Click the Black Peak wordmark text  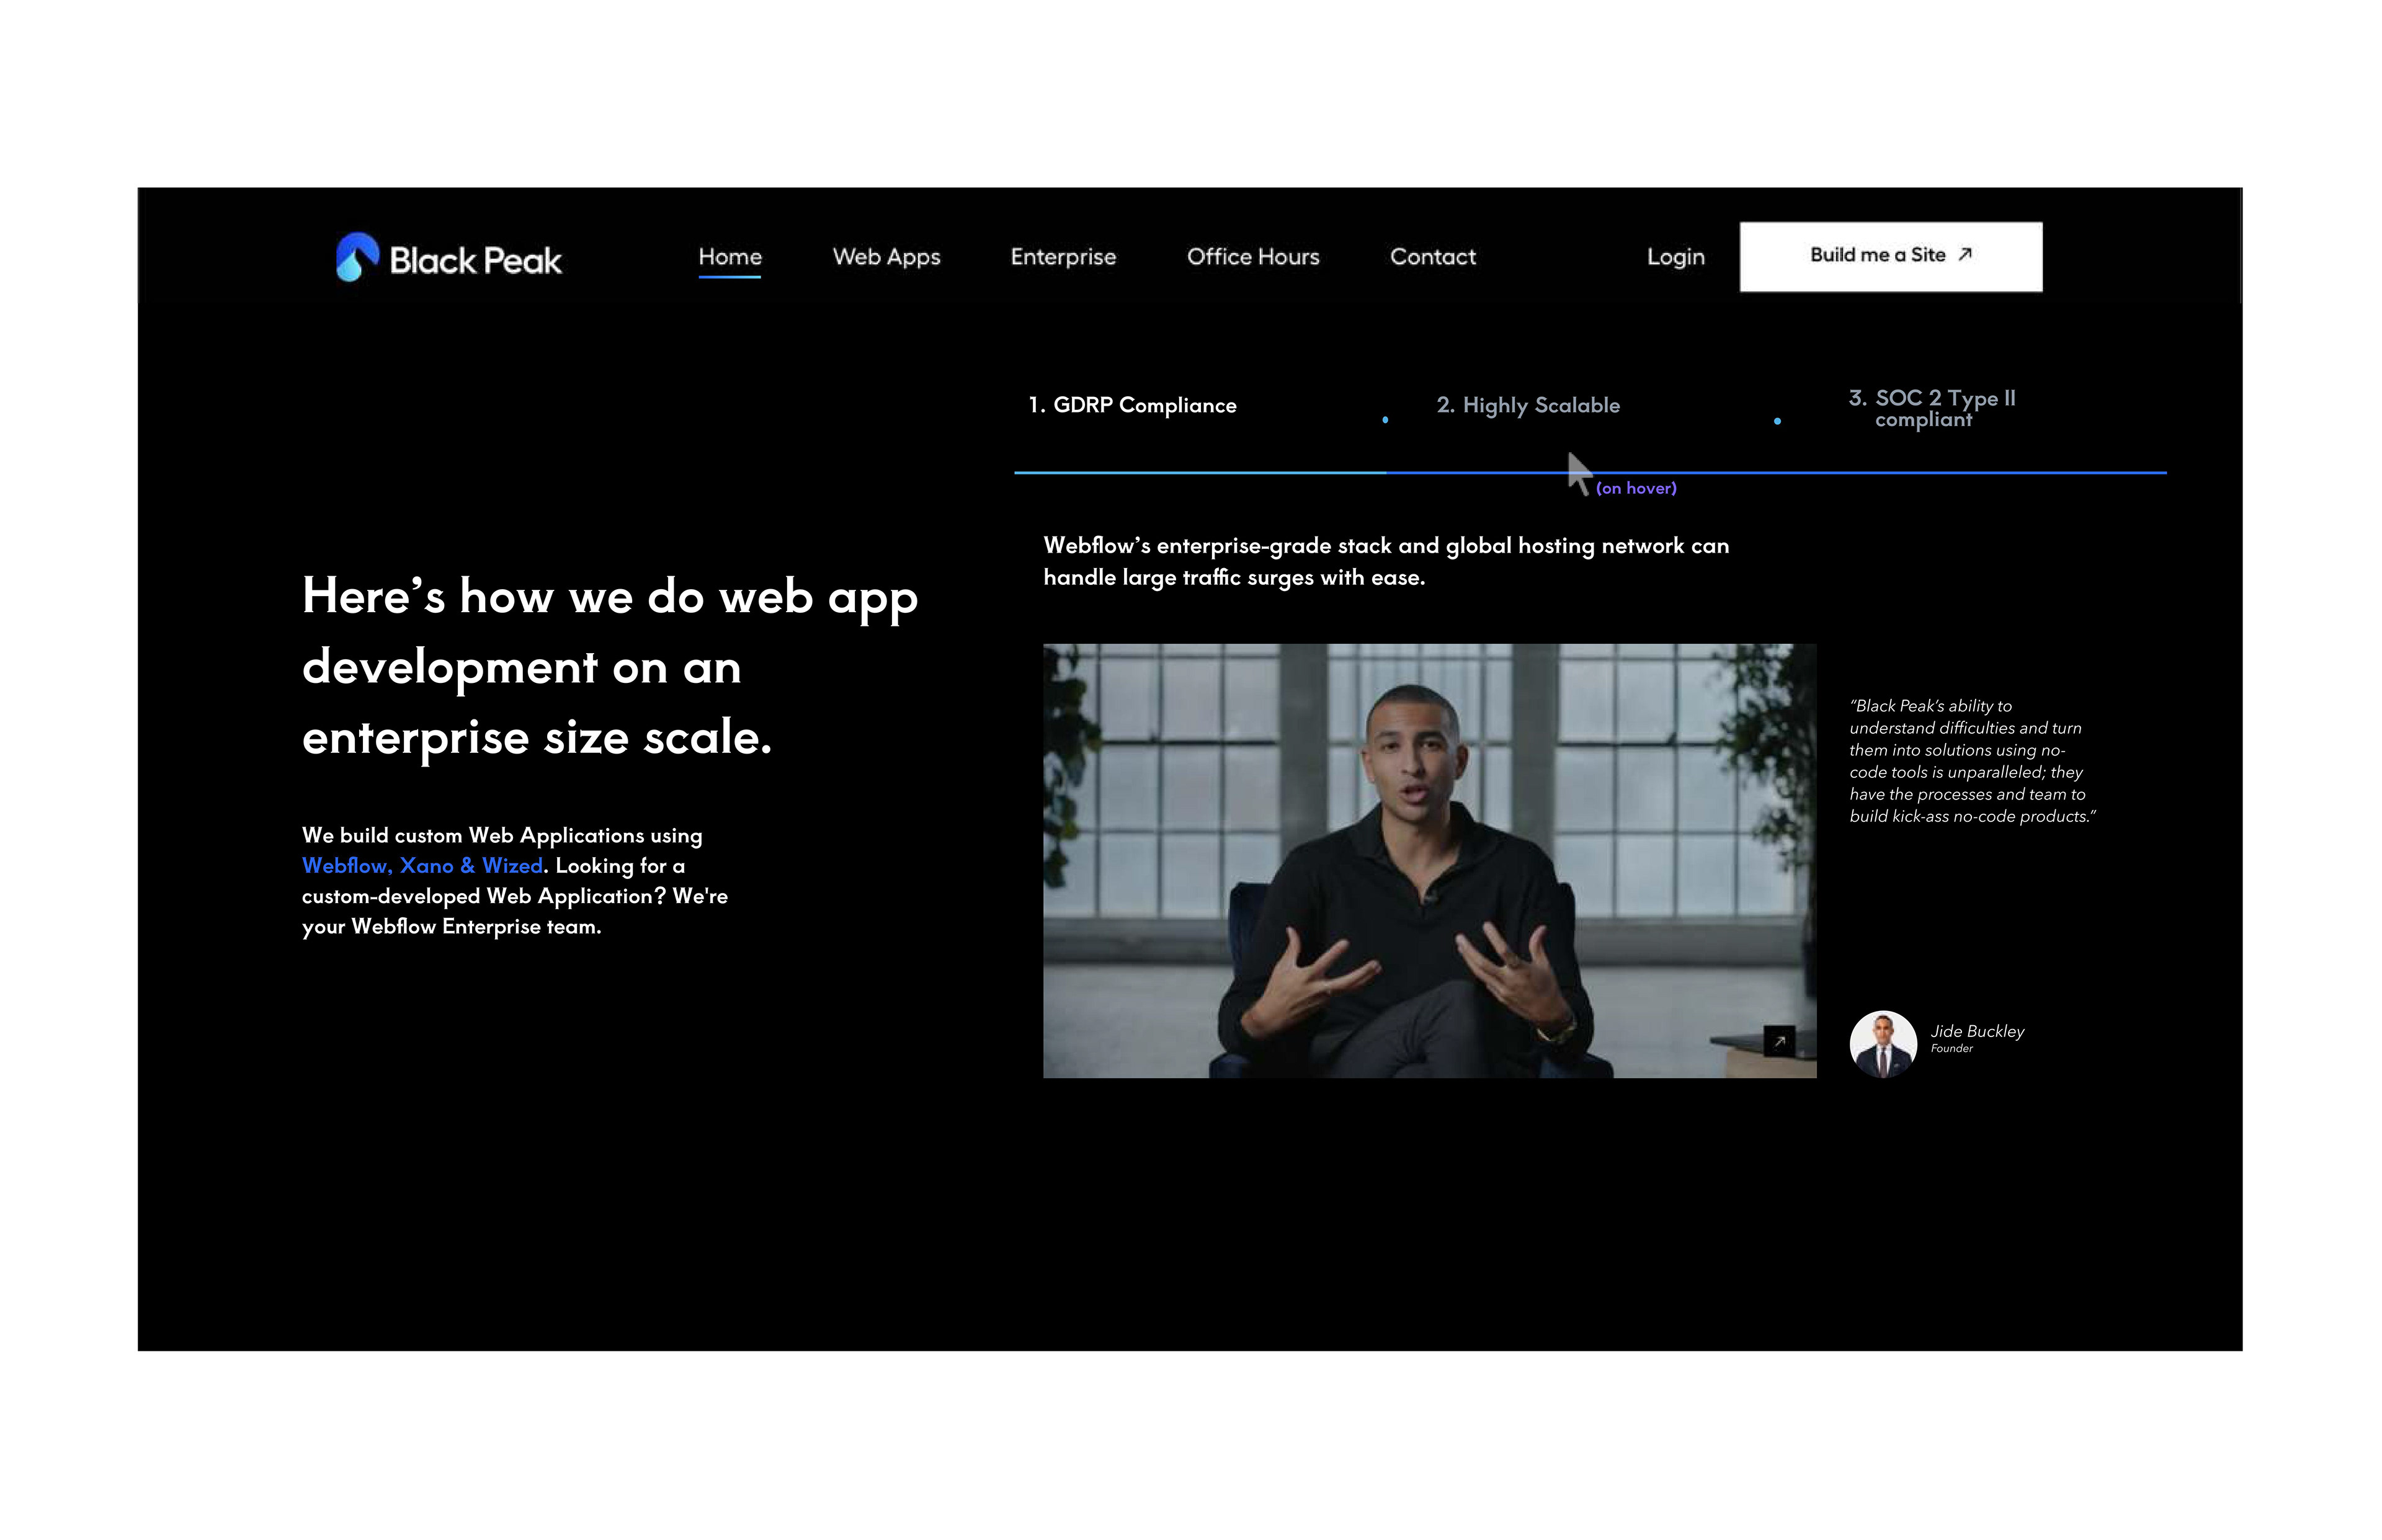pos(475,261)
